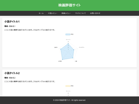Click the キャラクター axis label in the blue chart

tap(82, 48)
